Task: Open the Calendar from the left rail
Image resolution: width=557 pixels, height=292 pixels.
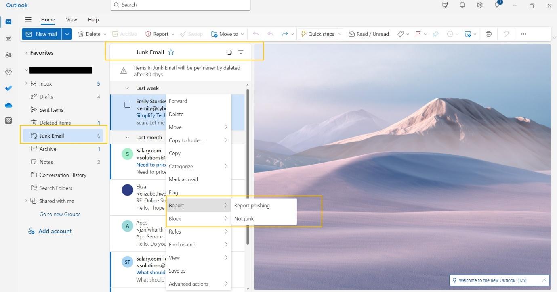Action: click(8, 38)
